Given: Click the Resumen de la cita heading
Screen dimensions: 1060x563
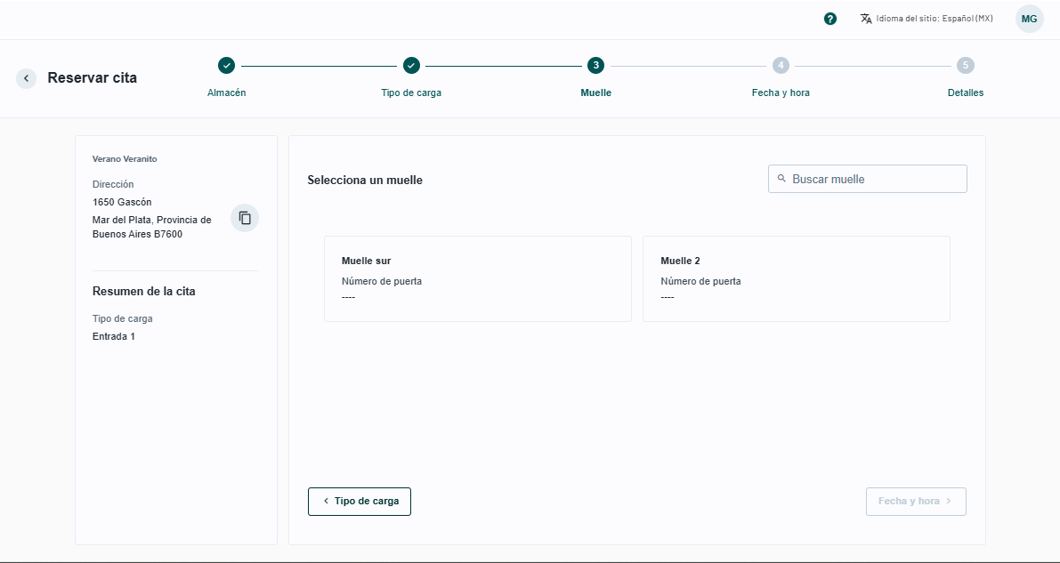Looking at the screenshot, I should (x=144, y=292).
